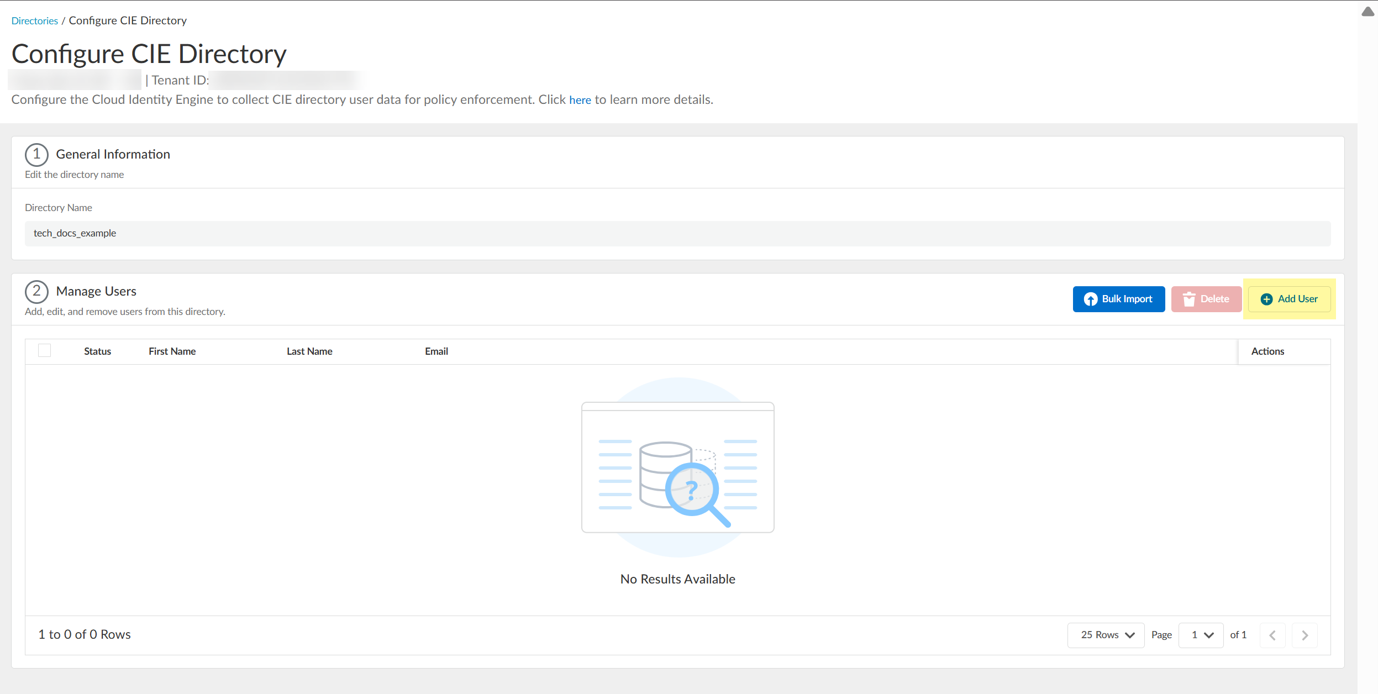
Task: Toggle the select-all users checkbox
Action: point(45,351)
